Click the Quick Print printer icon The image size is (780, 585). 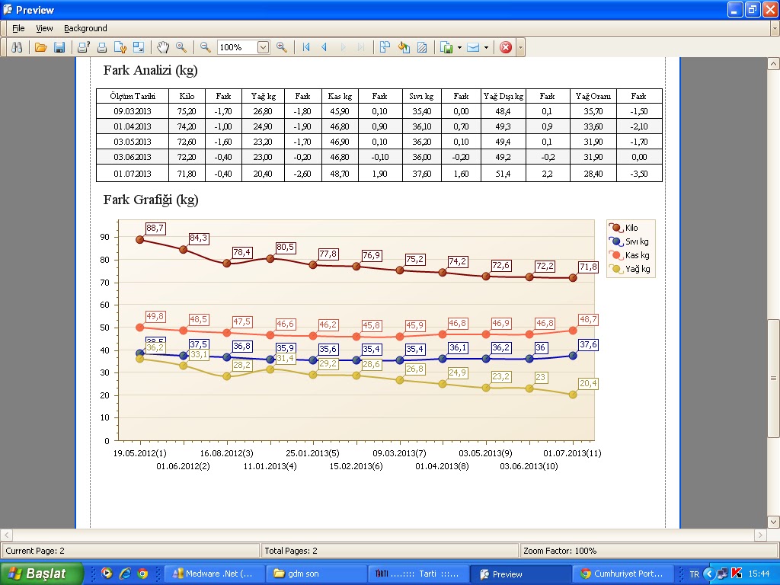pos(102,47)
